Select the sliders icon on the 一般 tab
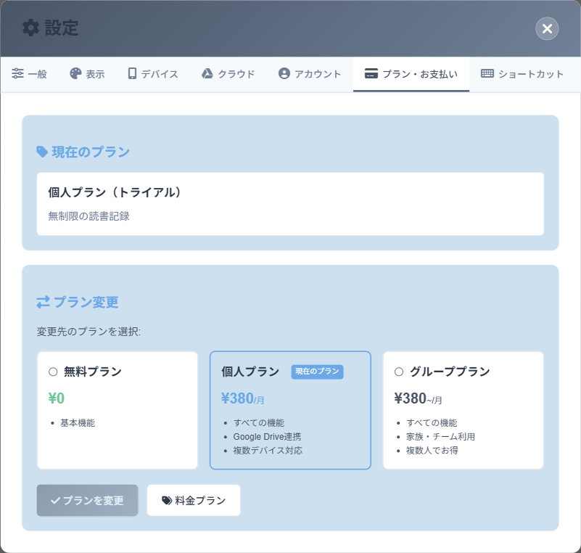This screenshot has width=581, height=553. click(x=17, y=73)
